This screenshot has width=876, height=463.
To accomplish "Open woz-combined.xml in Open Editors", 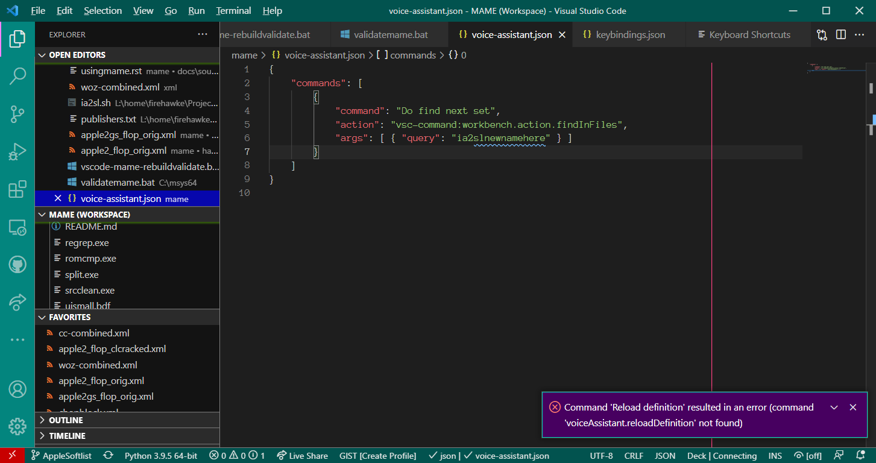I will [x=127, y=87].
